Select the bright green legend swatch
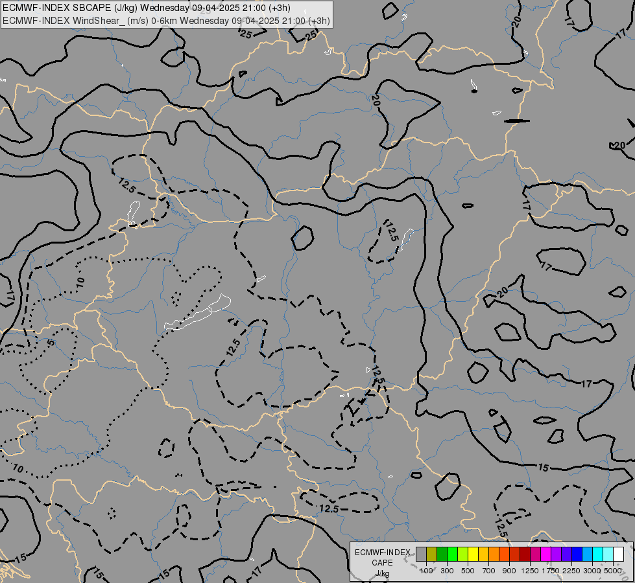The image size is (635, 583). pos(452,554)
